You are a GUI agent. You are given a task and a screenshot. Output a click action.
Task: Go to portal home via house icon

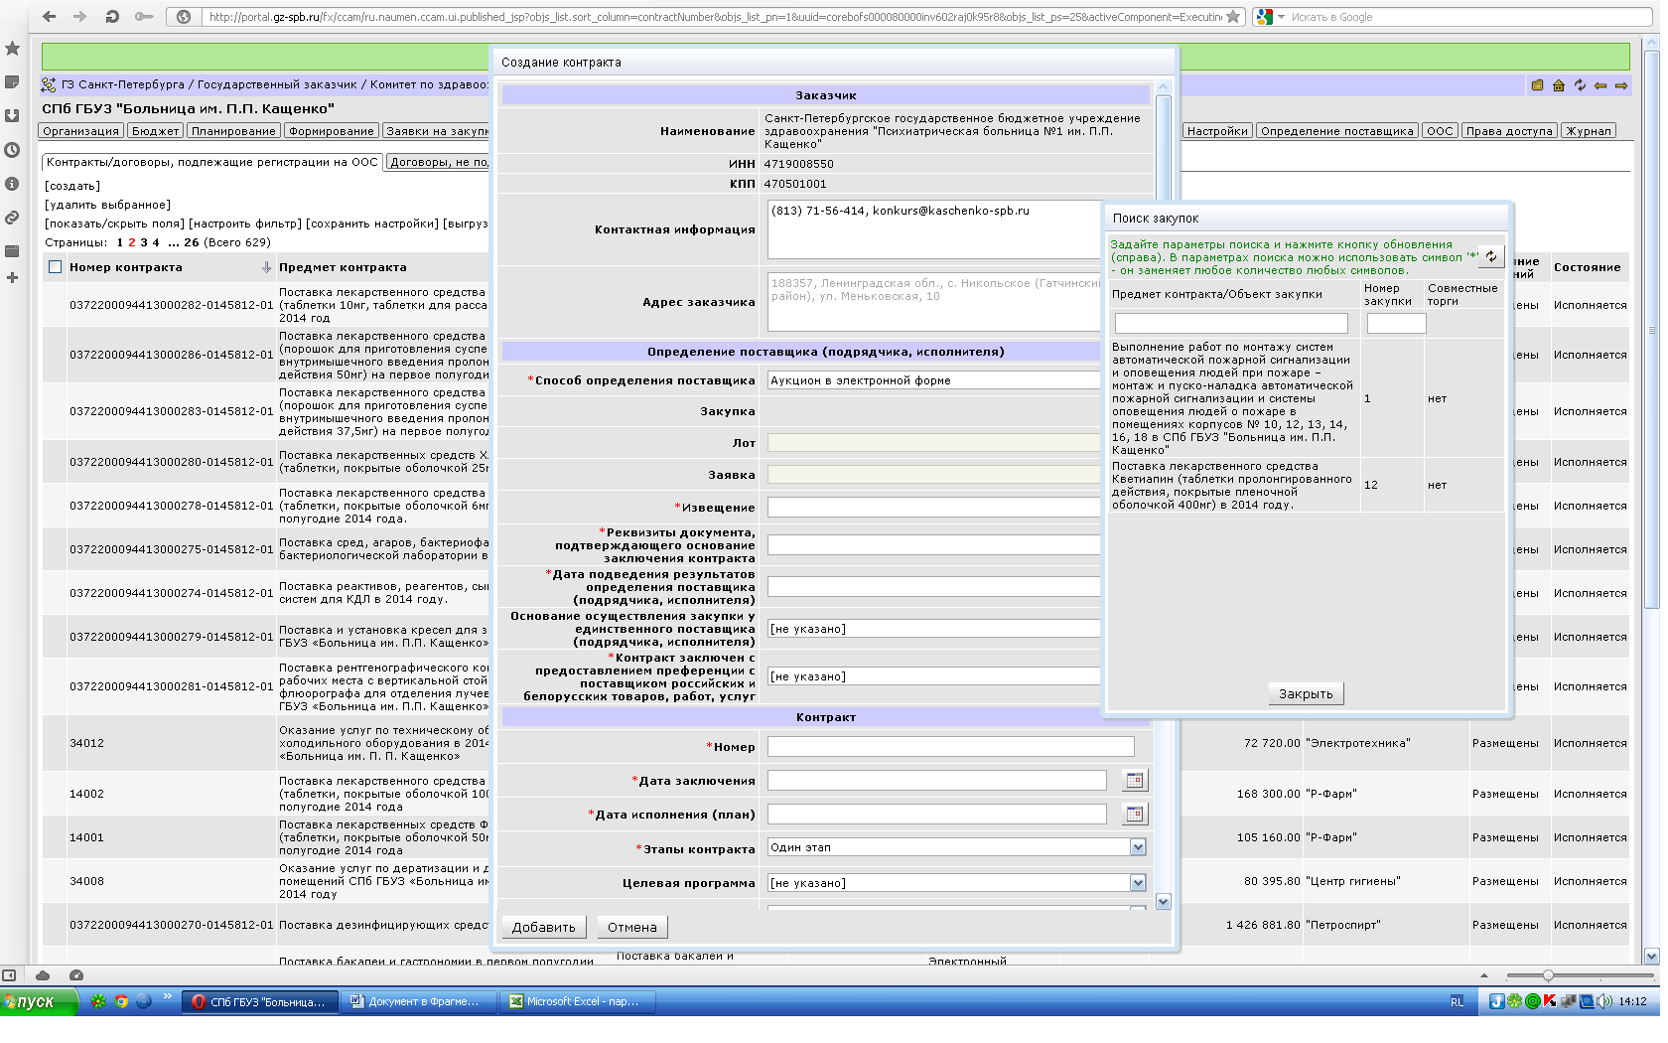(1558, 85)
